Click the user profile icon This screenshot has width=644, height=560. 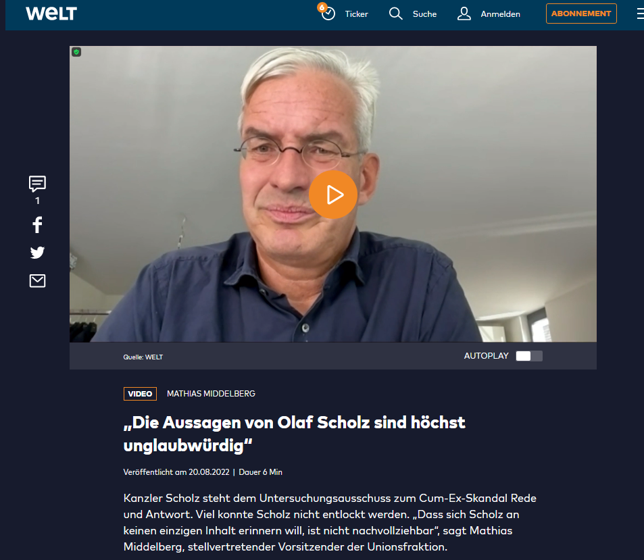point(464,14)
